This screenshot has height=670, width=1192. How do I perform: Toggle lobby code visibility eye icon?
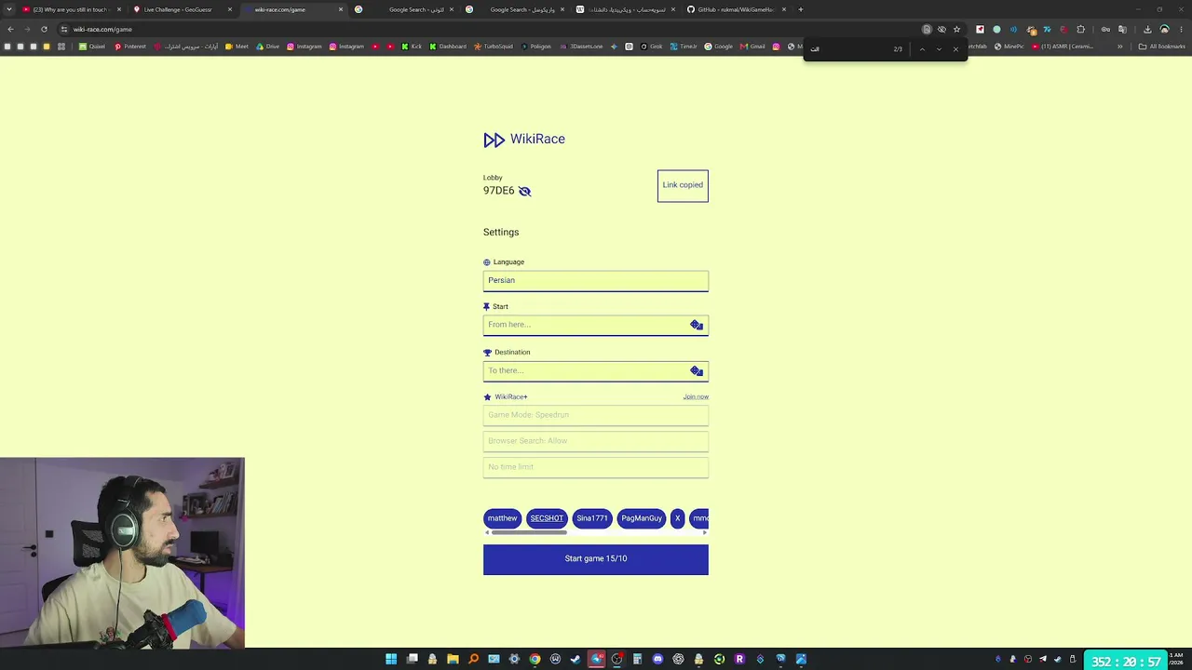[524, 191]
